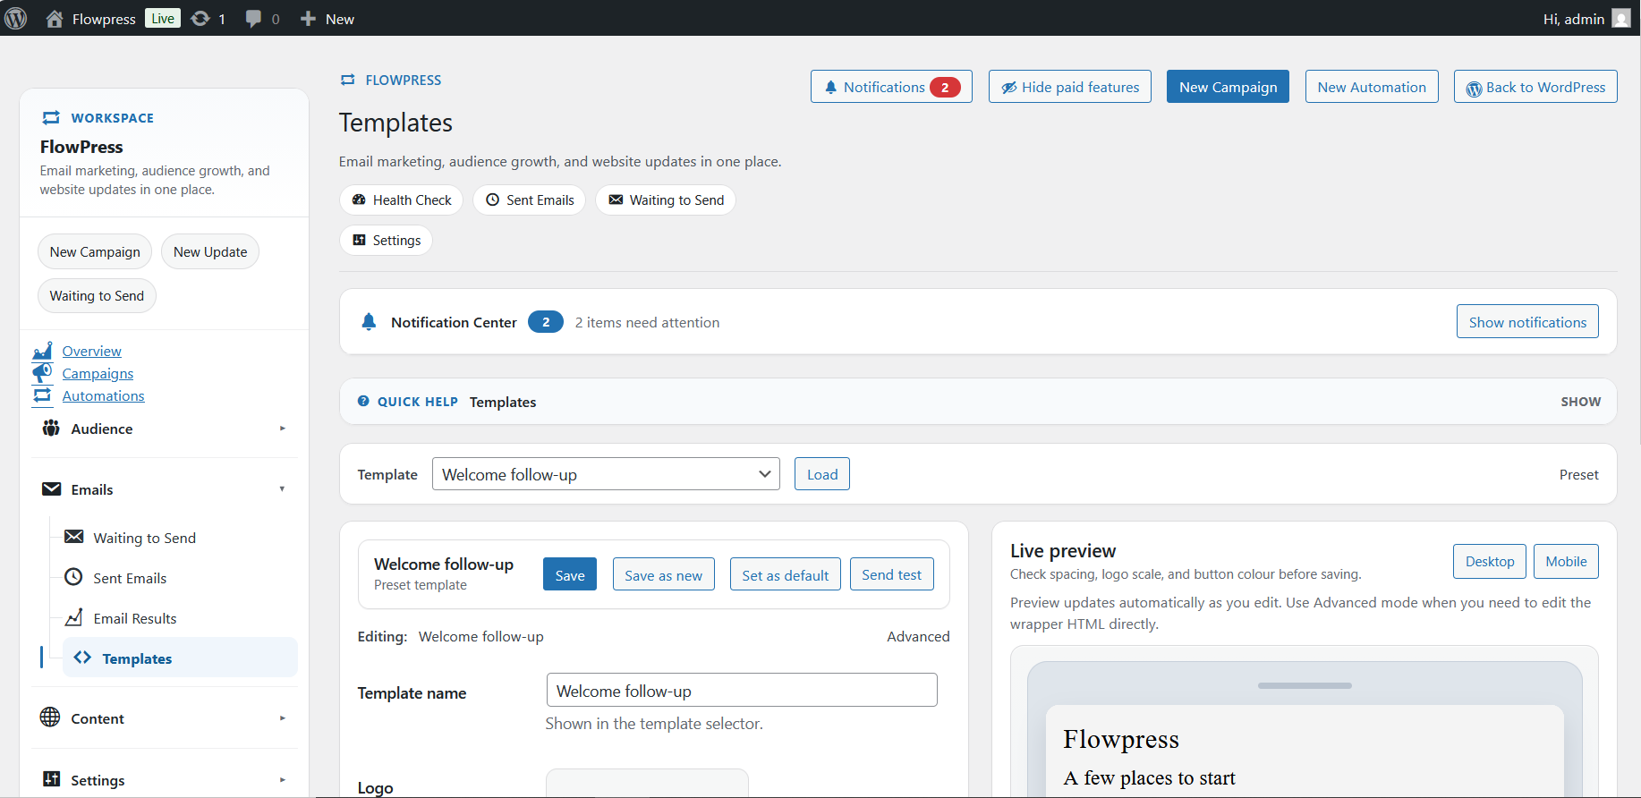Expand the Settings sidebar section

pos(165,780)
